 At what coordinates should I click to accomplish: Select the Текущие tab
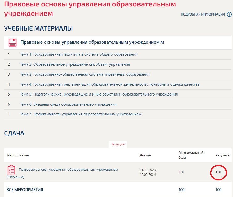118,144
